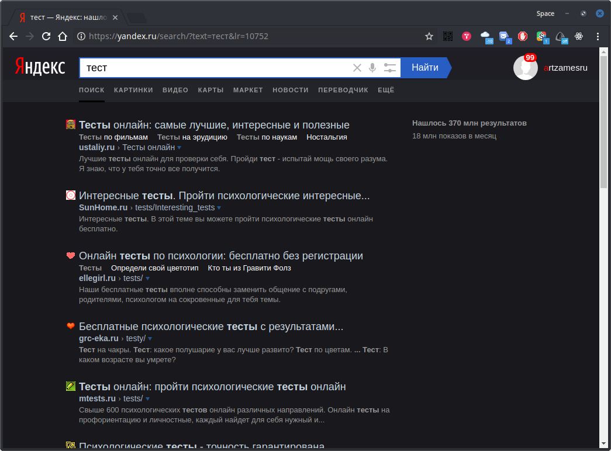Reload the current page

tap(46, 36)
